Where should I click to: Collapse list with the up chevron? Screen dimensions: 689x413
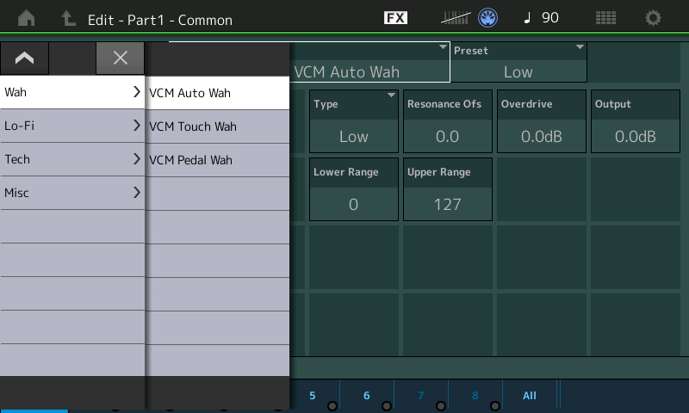coord(24,58)
